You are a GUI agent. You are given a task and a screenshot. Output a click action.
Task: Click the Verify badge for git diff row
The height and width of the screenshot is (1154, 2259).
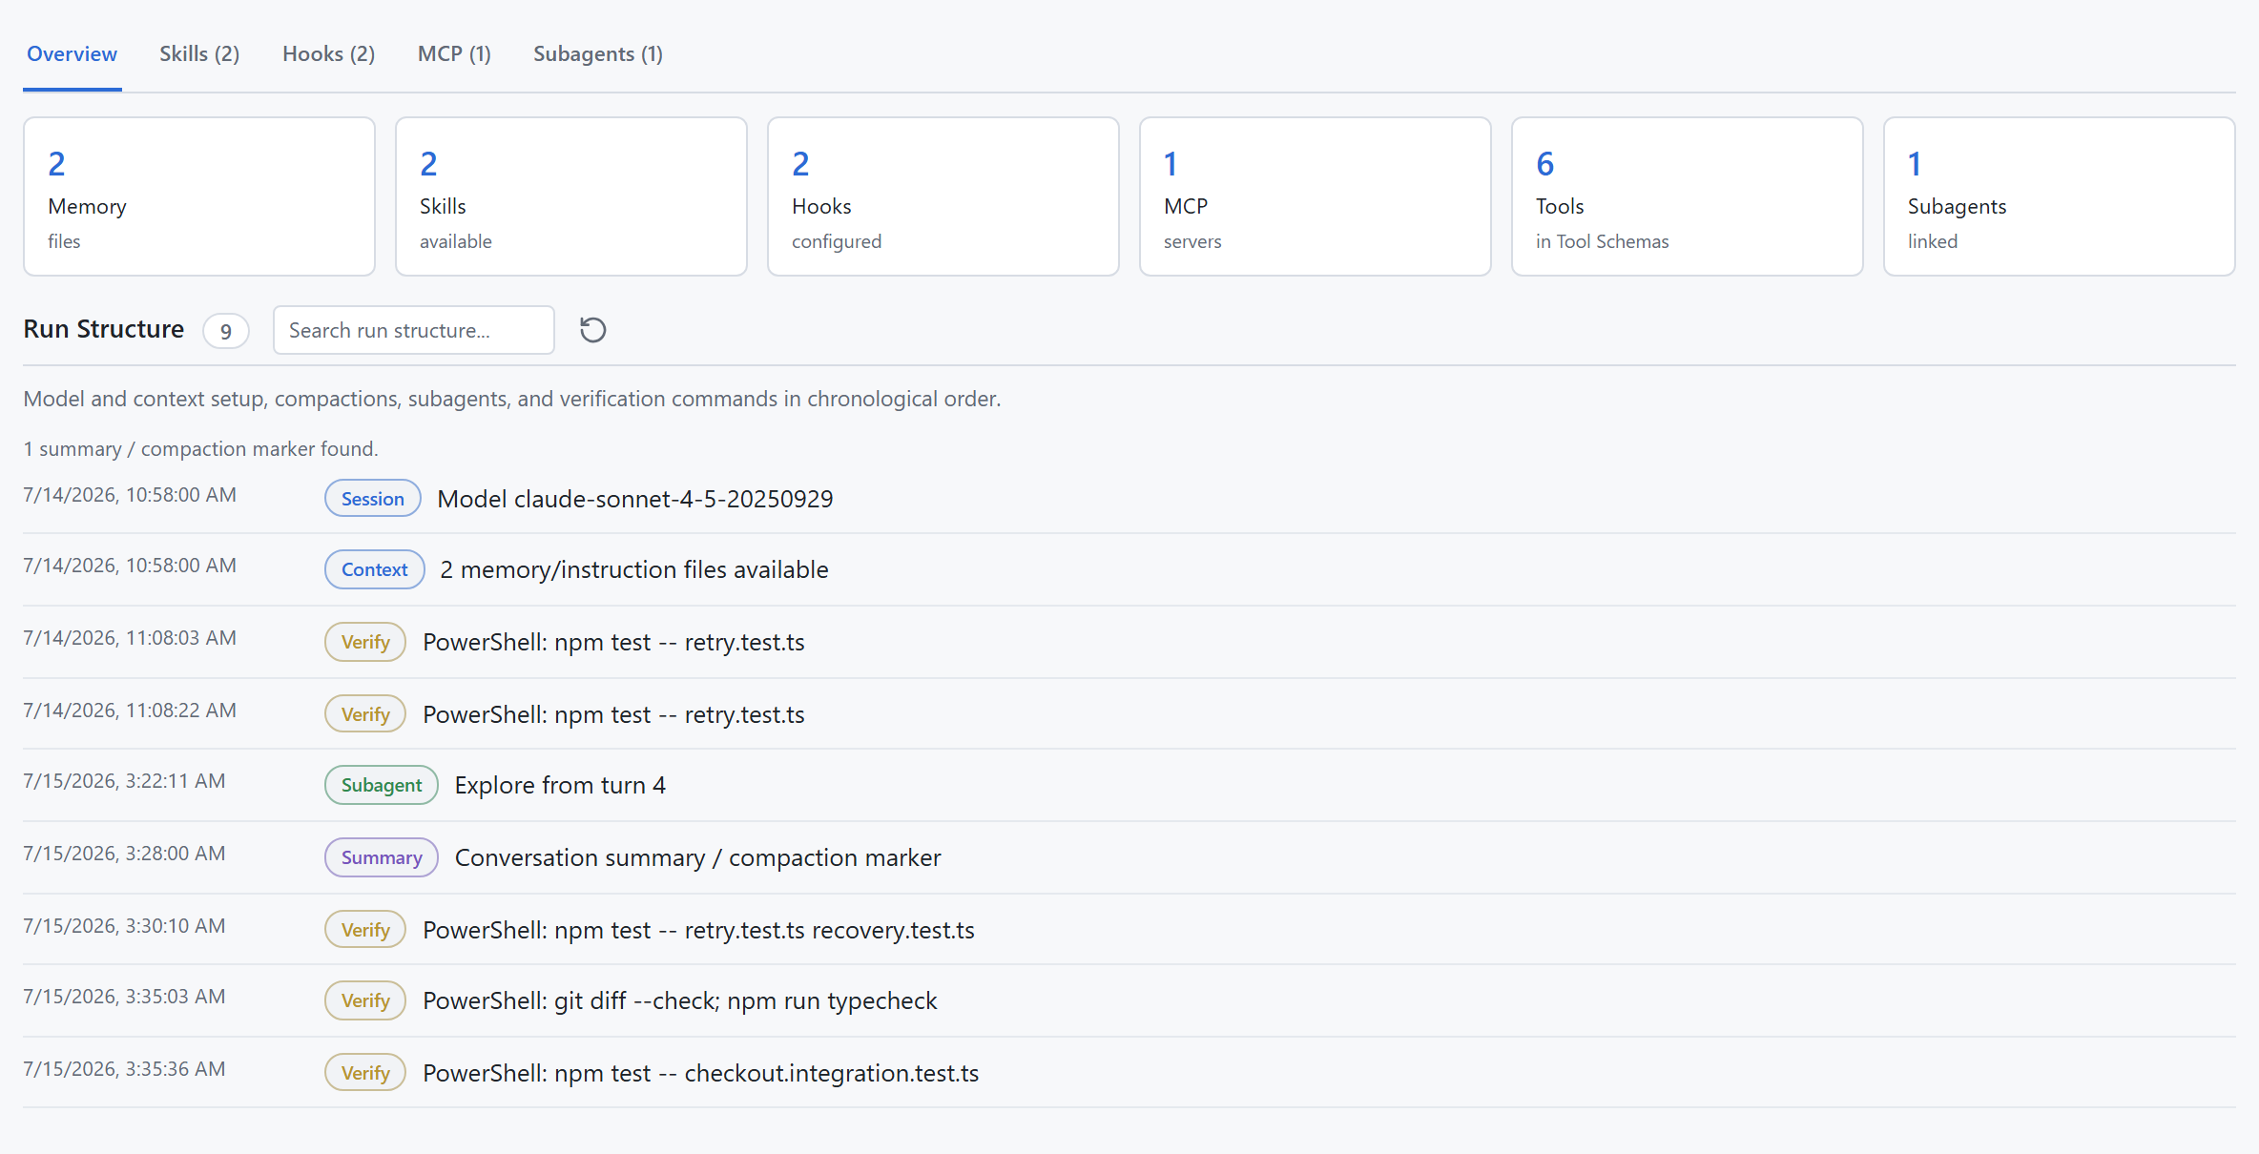coord(365,1000)
